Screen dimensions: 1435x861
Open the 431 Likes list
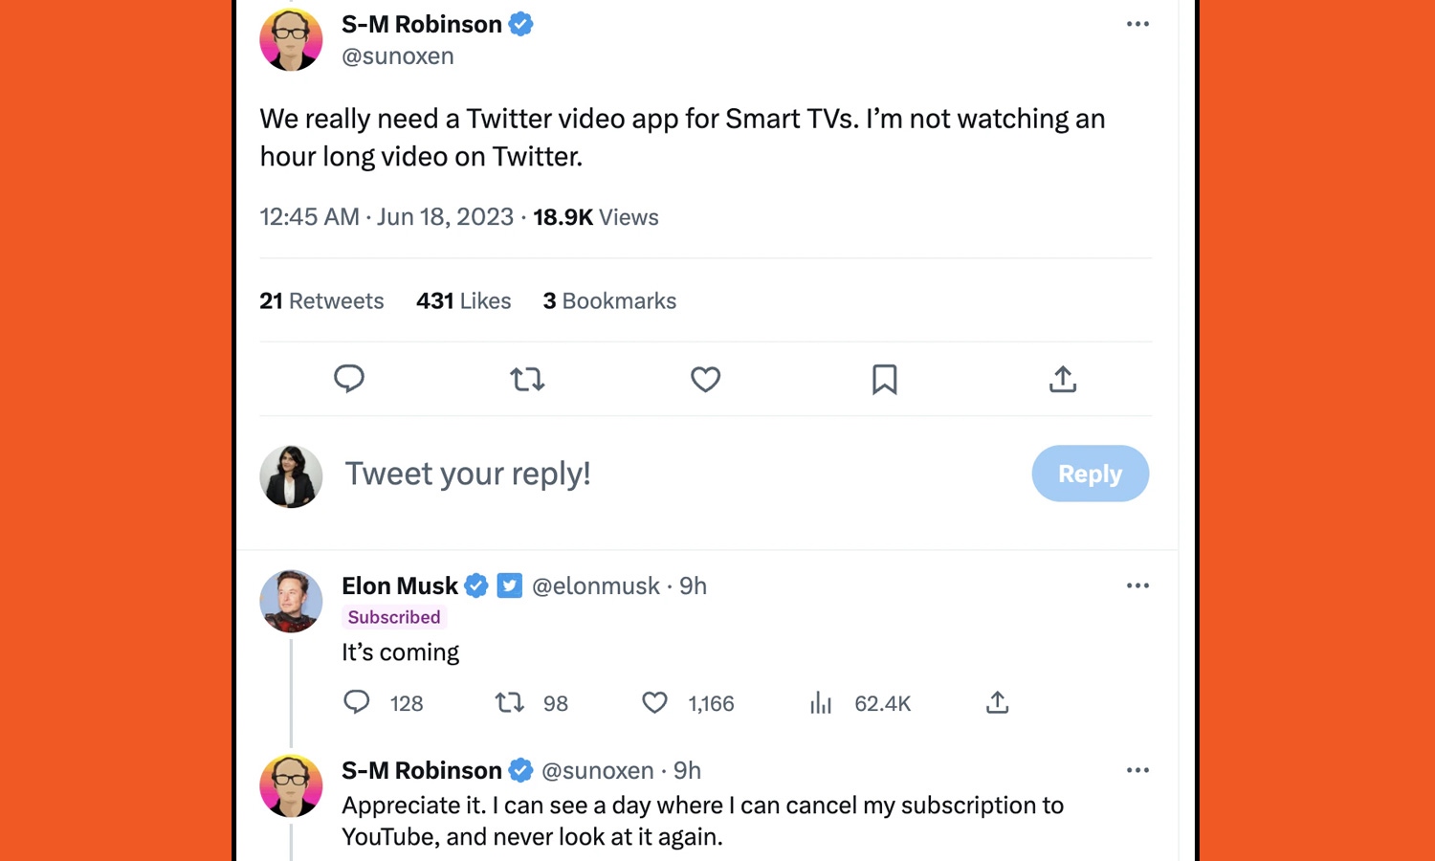pyautogui.click(x=463, y=300)
